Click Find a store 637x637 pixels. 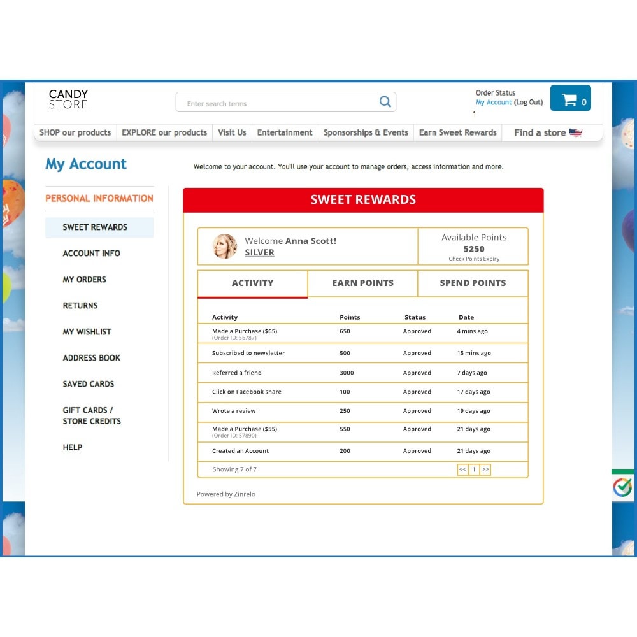point(540,132)
